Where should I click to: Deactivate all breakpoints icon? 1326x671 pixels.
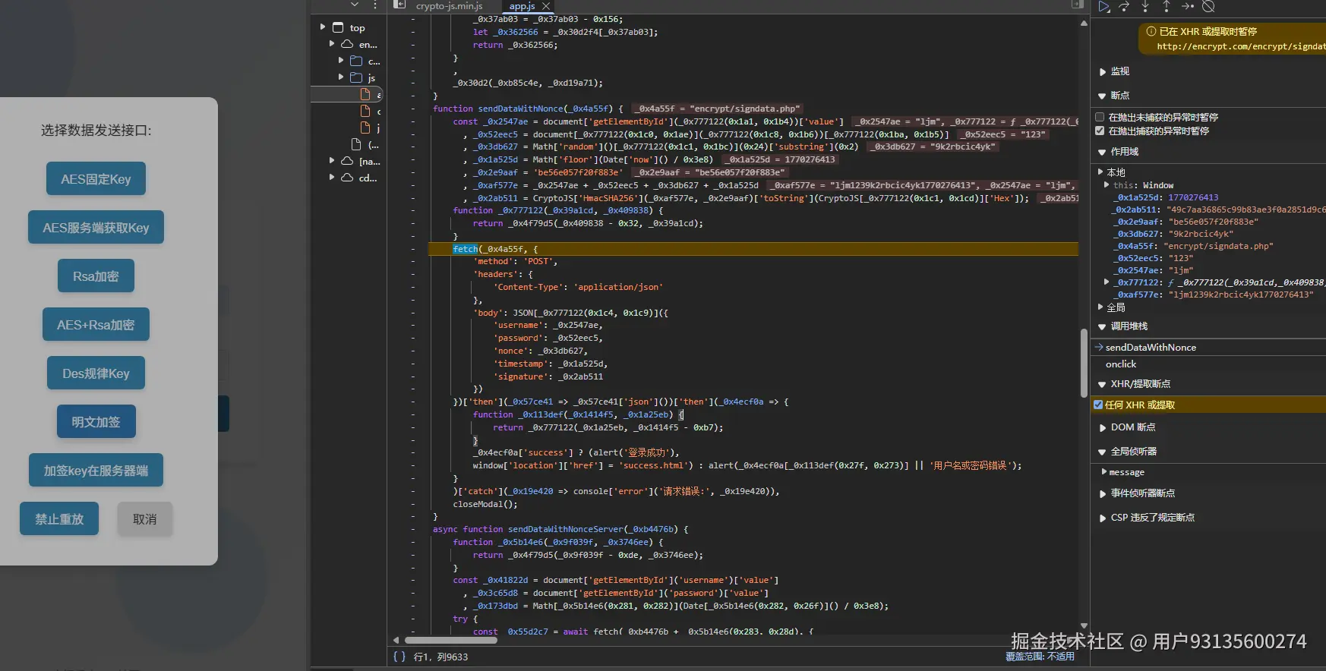1209,6
